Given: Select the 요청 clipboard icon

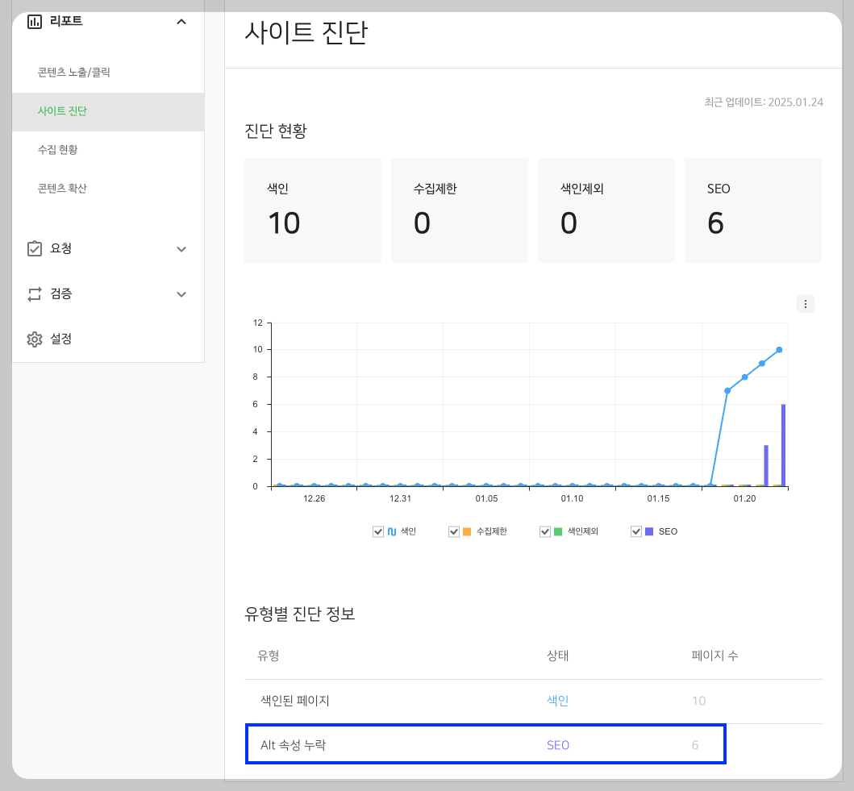Looking at the screenshot, I should [34, 248].
